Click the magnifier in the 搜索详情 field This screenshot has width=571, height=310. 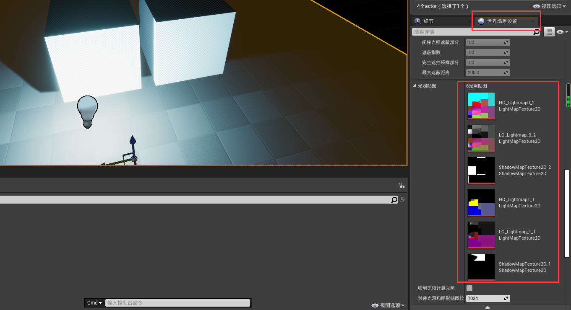[x=536, y=32]
